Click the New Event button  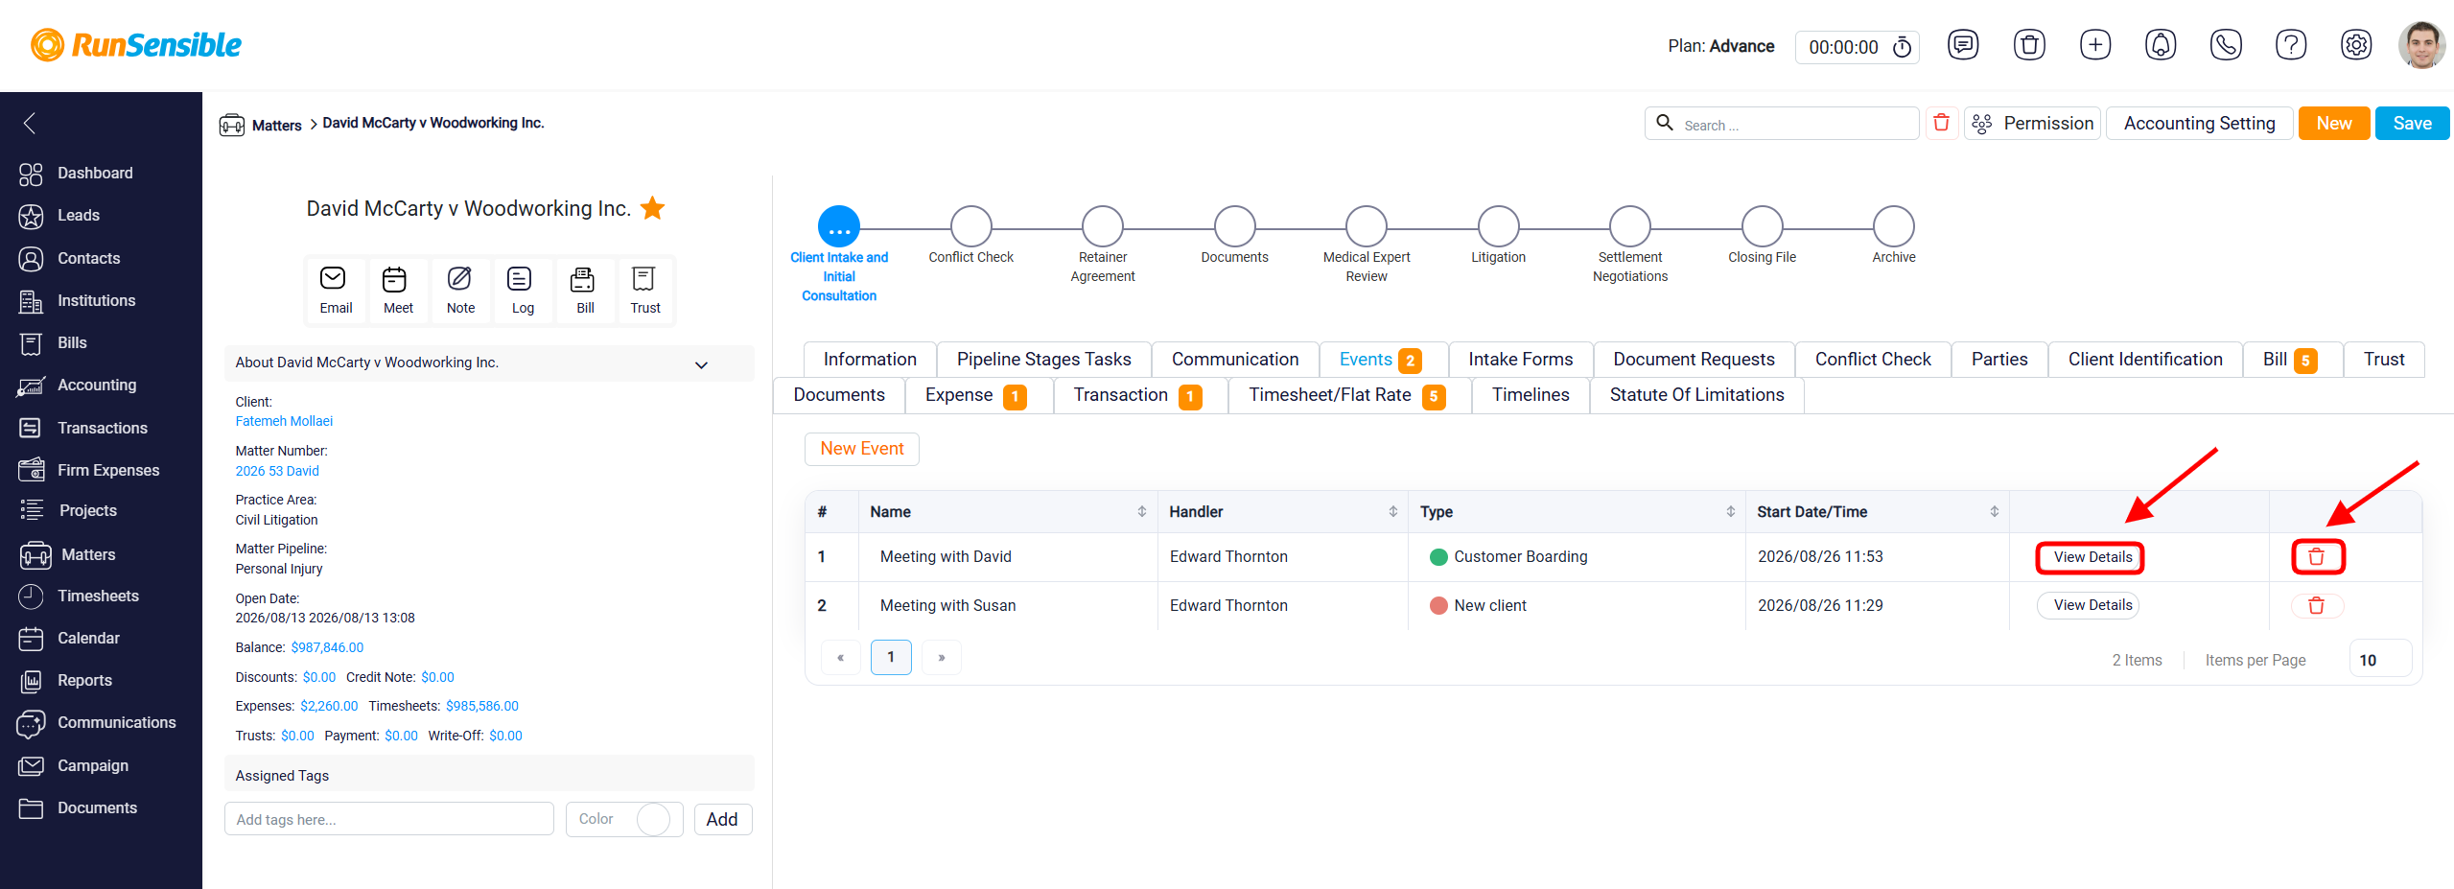click(x=861, y=449)
